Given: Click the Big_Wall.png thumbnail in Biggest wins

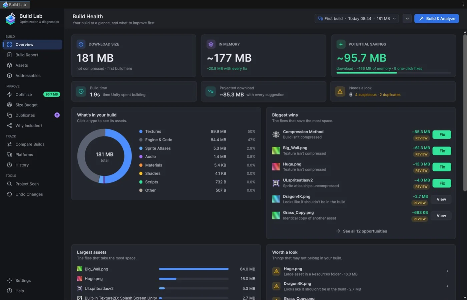Looking at the screenshot, I should pyautogui.click(x=276, y=151).
